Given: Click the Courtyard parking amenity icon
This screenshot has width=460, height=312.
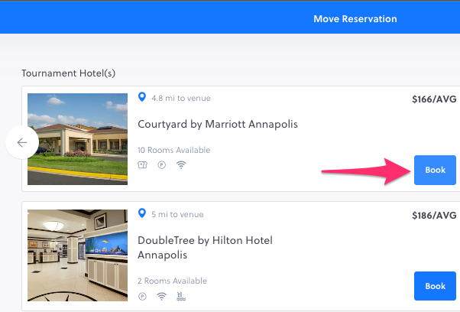Looking at the screenshot, I should tap(161, 164).
